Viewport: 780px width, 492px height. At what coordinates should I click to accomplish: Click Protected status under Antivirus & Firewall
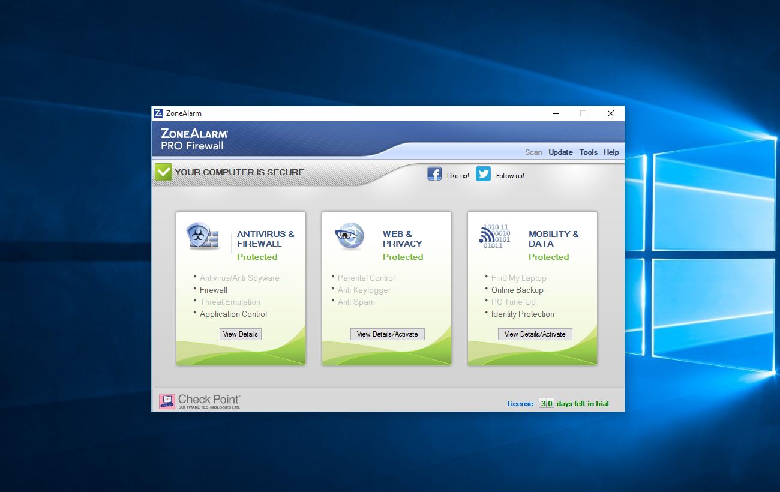click(257, 257)
